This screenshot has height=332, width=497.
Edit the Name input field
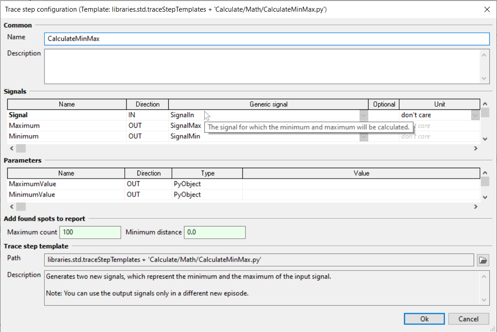tap(267, 39)
